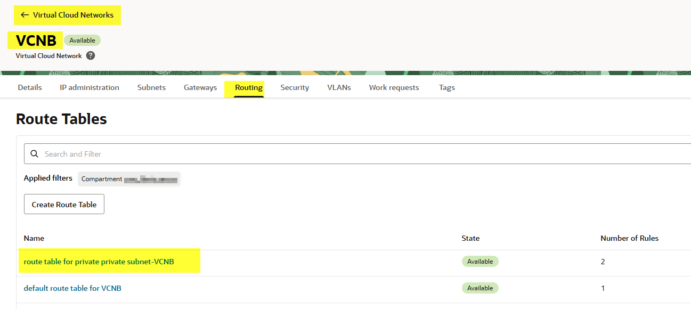Click the magnifier icon in search bar

tap(35, 154)
